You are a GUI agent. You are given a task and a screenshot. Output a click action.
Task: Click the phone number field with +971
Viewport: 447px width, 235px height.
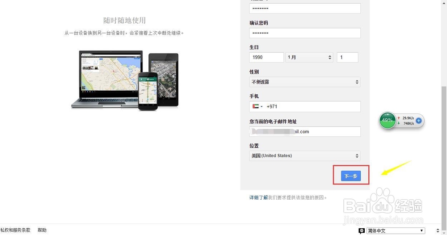(305, 106)
